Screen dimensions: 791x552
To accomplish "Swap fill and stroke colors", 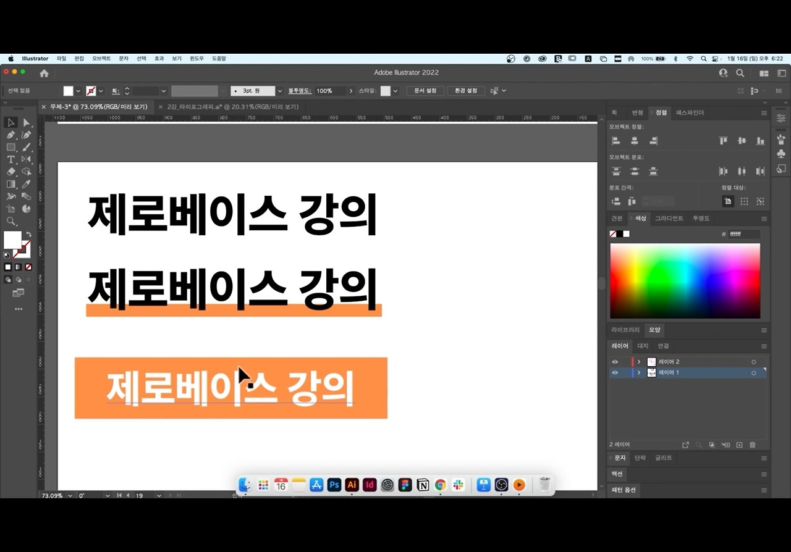I will pos(28,234).
